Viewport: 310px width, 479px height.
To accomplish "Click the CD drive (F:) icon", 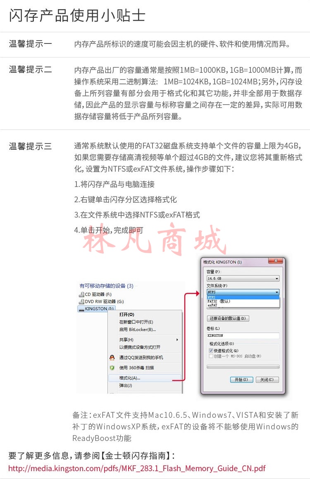I will [x=81, y=295].
